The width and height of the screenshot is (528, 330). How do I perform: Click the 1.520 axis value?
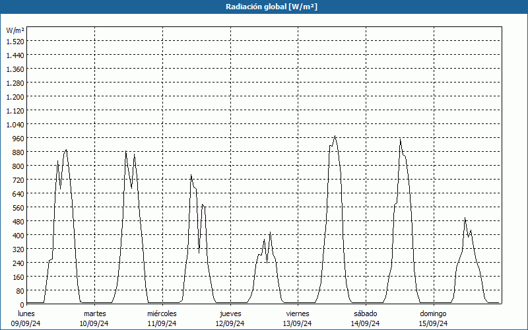click(15, 42)
